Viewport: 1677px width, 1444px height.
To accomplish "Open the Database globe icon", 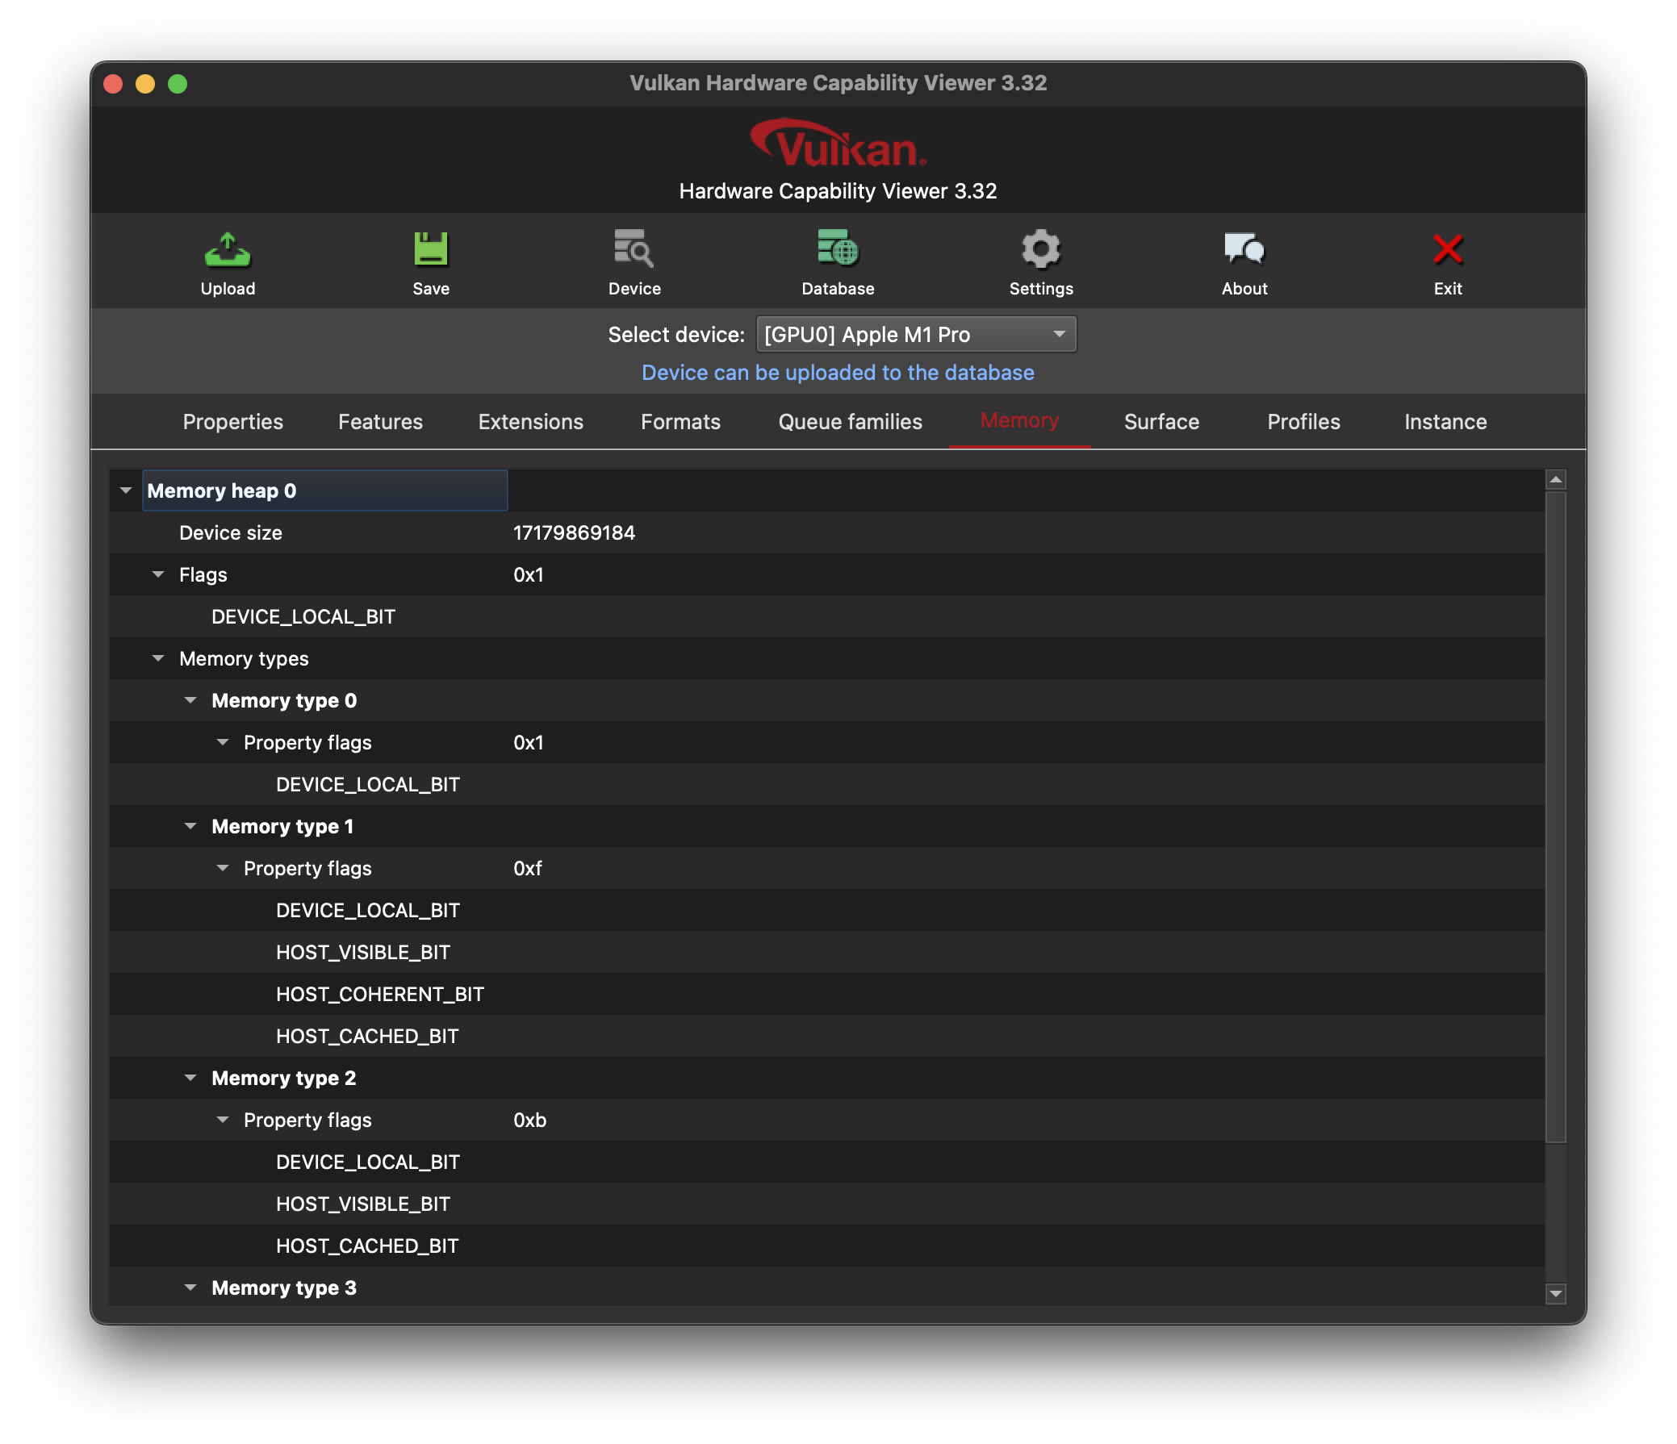I will point(838,248).
